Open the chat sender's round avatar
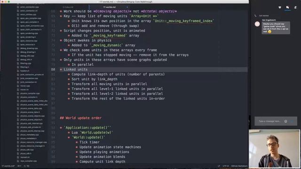This screenshot has height=169, width=301. coord(257,24)
